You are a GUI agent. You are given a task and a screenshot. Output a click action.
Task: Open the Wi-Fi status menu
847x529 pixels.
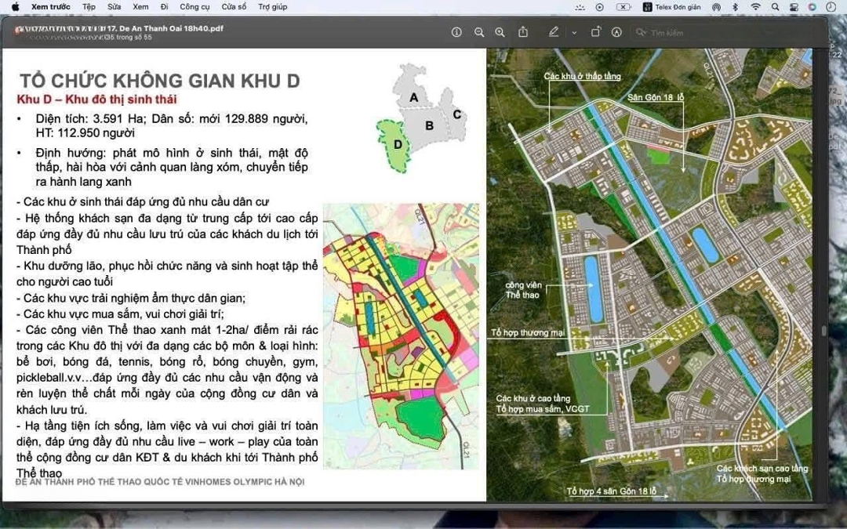pyautogui.click(x=755, y=6)
